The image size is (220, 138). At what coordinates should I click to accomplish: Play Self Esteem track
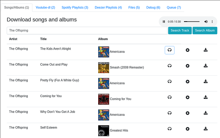(187, 129)
